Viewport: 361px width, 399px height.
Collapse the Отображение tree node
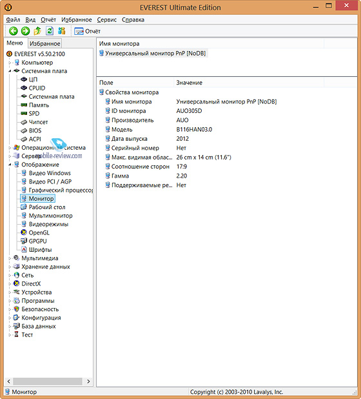(10, 165)
